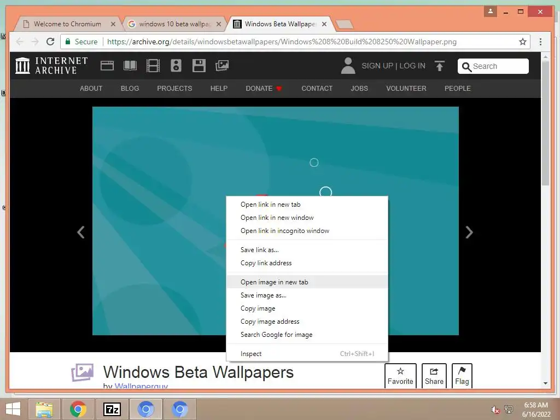Go back to previous page
This screenshot has height=420, width=560.
20,42
